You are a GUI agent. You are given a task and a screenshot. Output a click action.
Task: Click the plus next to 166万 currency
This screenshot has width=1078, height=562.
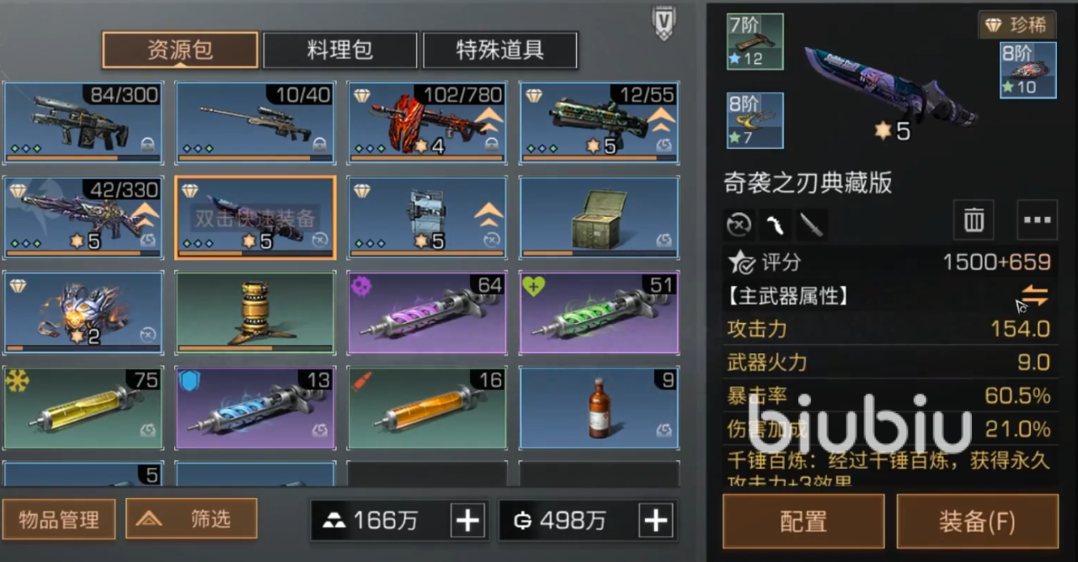click(x=467, y=521)
